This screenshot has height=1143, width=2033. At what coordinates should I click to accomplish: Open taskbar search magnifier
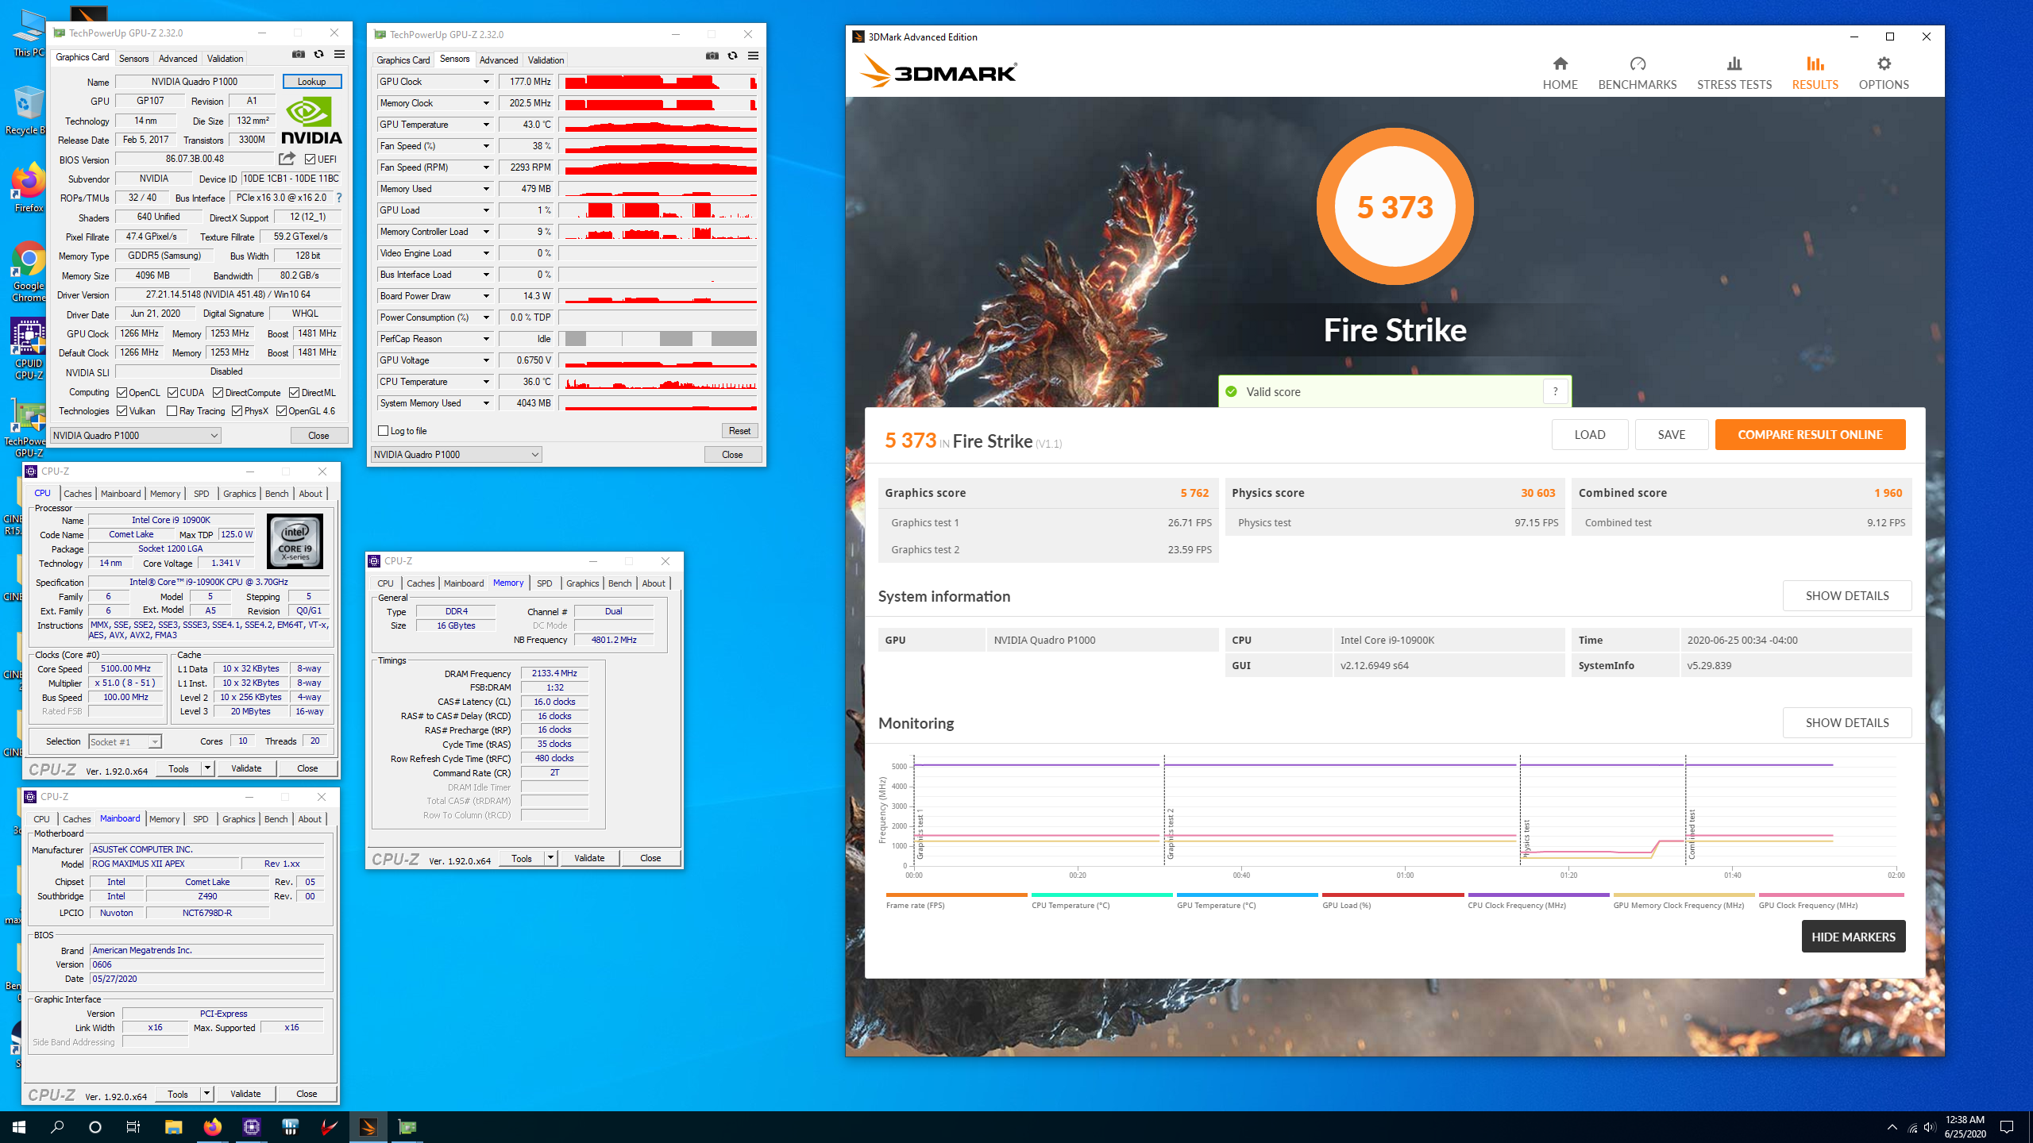click(x=57, y=1127)
